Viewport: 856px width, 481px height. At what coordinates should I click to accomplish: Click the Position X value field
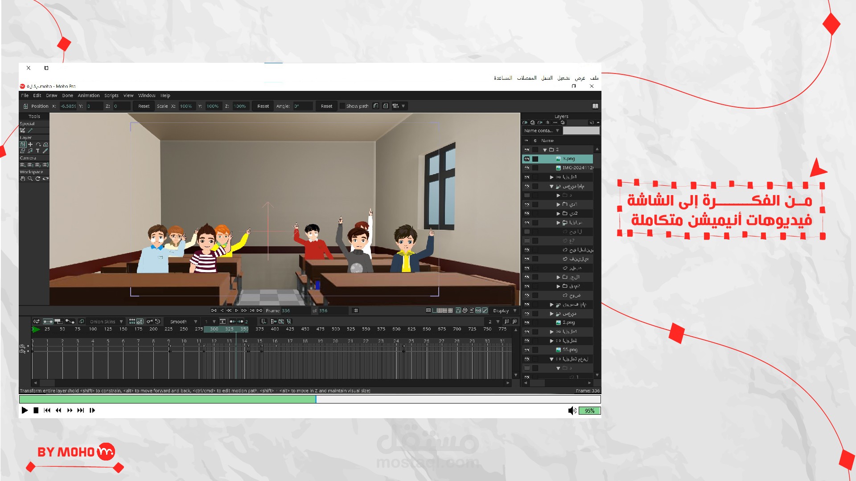(x=68, y=106)
